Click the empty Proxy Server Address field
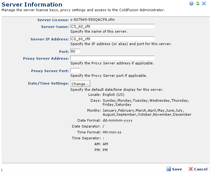The height and width of the screenshot is (172, 210). pyautogui.click(x=112, y=58)
